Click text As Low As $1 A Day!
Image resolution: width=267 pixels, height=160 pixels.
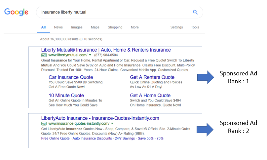146,87
